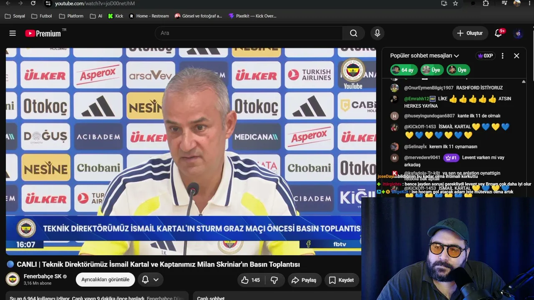Reload the browser page

click(x=33, y=3)
